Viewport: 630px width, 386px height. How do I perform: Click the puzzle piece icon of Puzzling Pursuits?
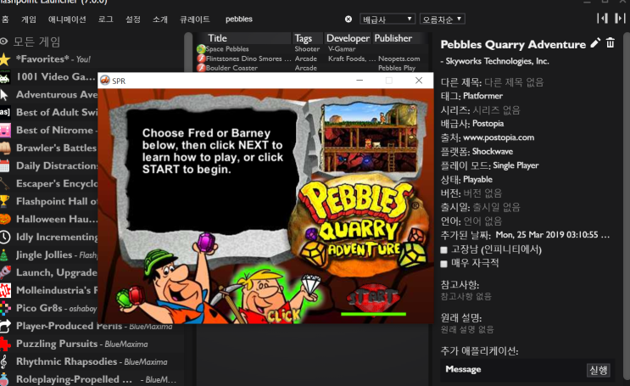tap(5, 344)
